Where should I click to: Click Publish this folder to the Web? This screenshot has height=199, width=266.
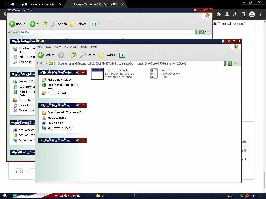[62, 87]
